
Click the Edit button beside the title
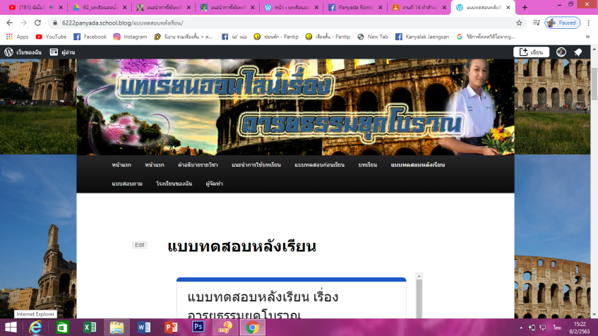click(x=140, y=245)
